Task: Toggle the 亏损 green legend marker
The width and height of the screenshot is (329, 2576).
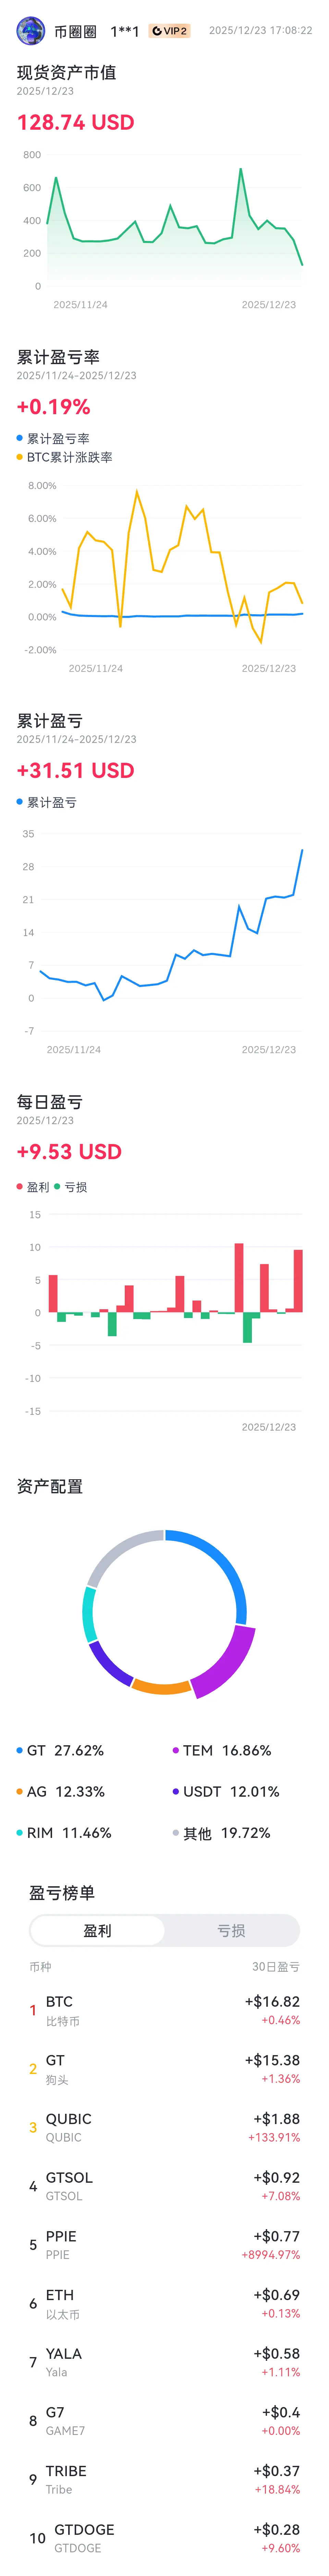Action: pyautogui.click(x=57, y=1187)
